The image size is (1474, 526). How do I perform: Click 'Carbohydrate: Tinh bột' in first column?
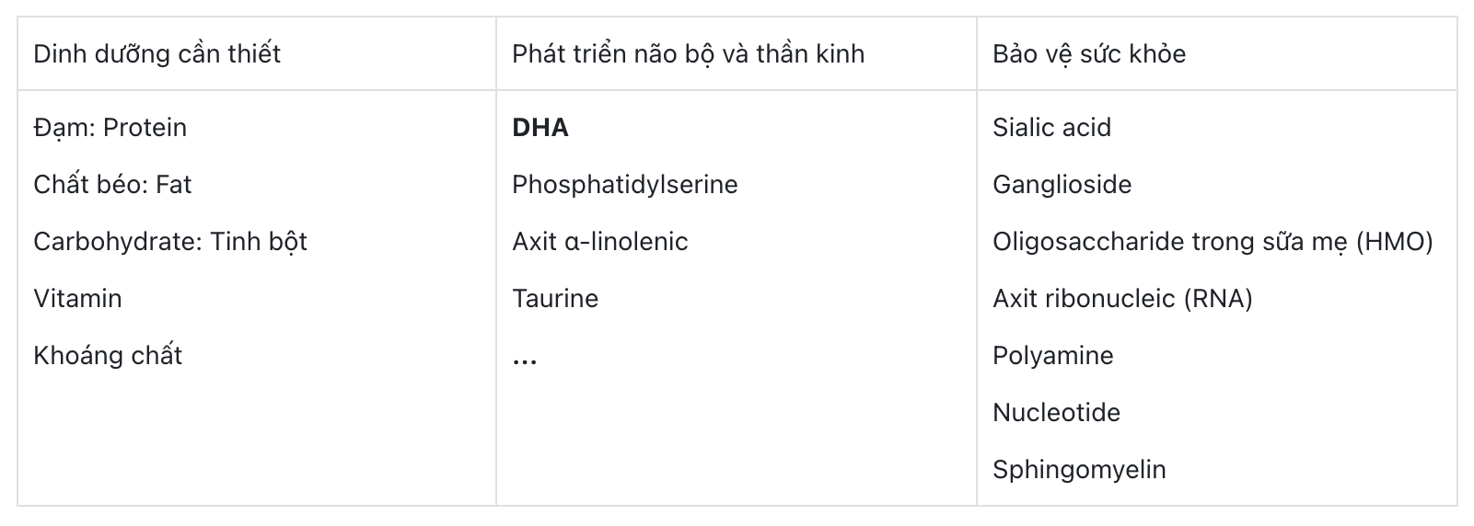click(x=169, y=241)
